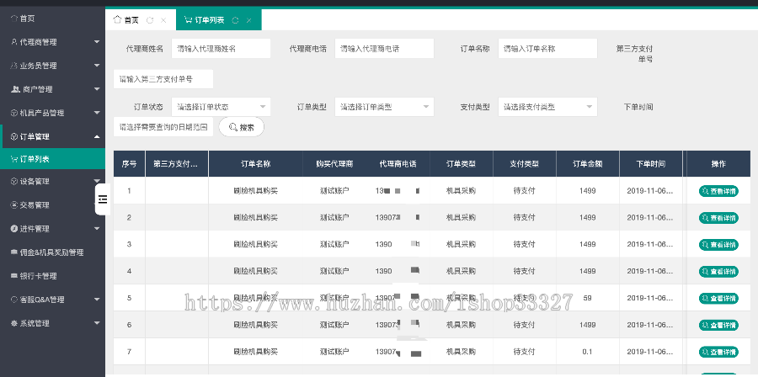
Task: View details for order row 2
Action: (718, 218)
